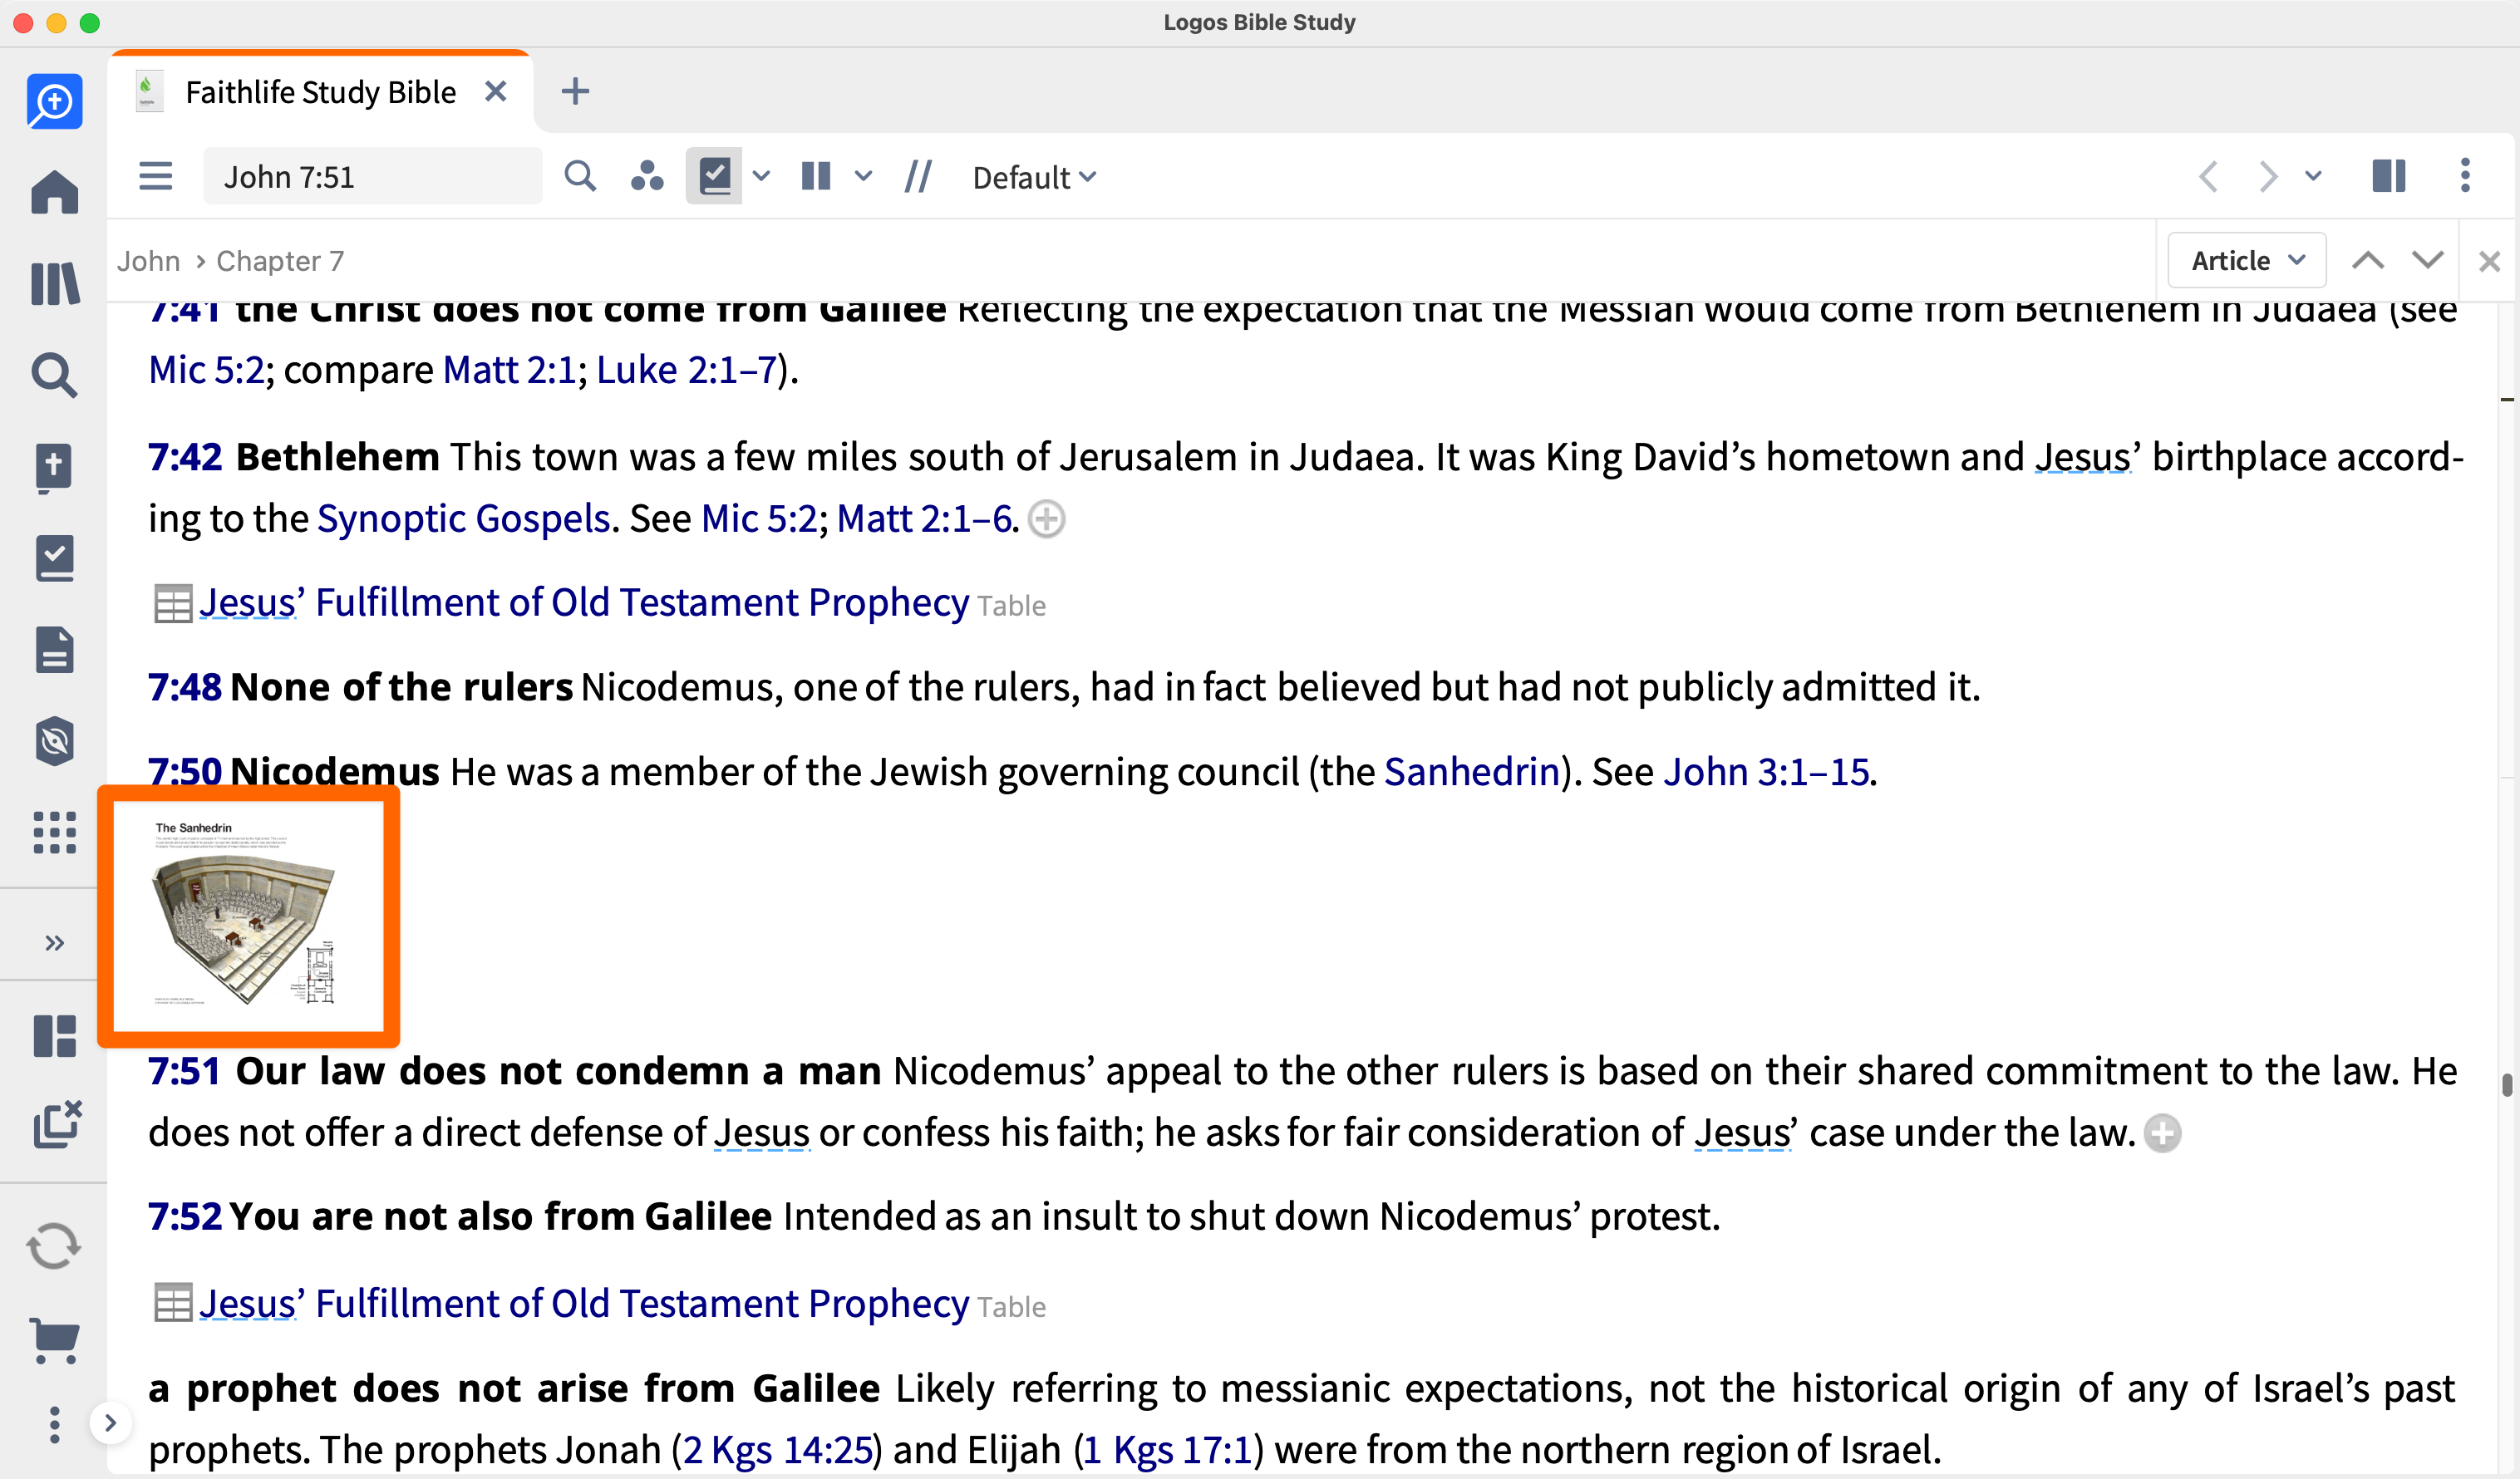
Task: Expand the plus after the 7:51 note
Action: point(2162,1133)
